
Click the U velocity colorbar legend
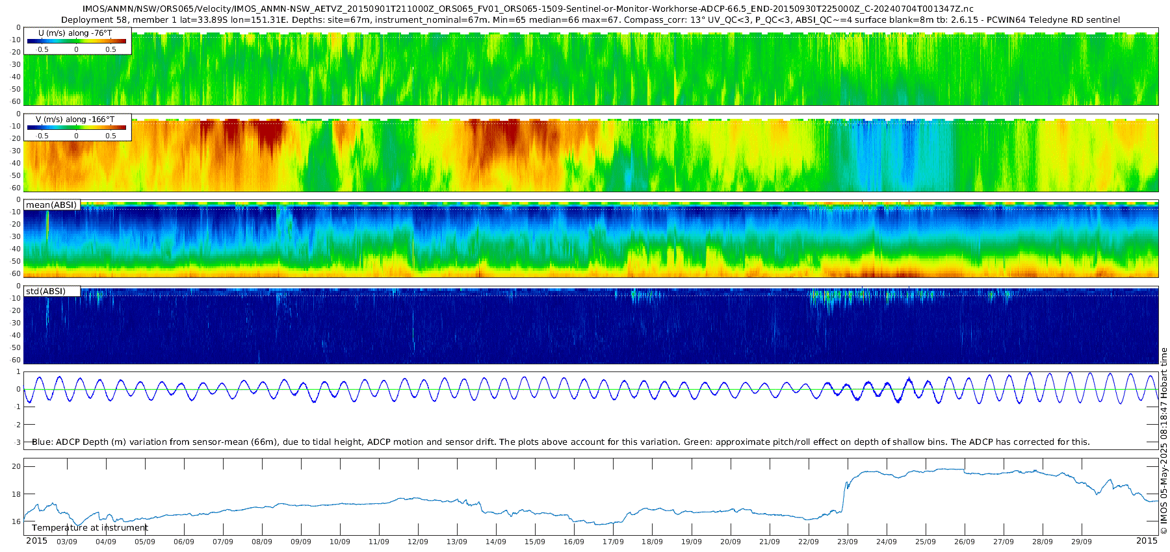click(x=78, y=41)
